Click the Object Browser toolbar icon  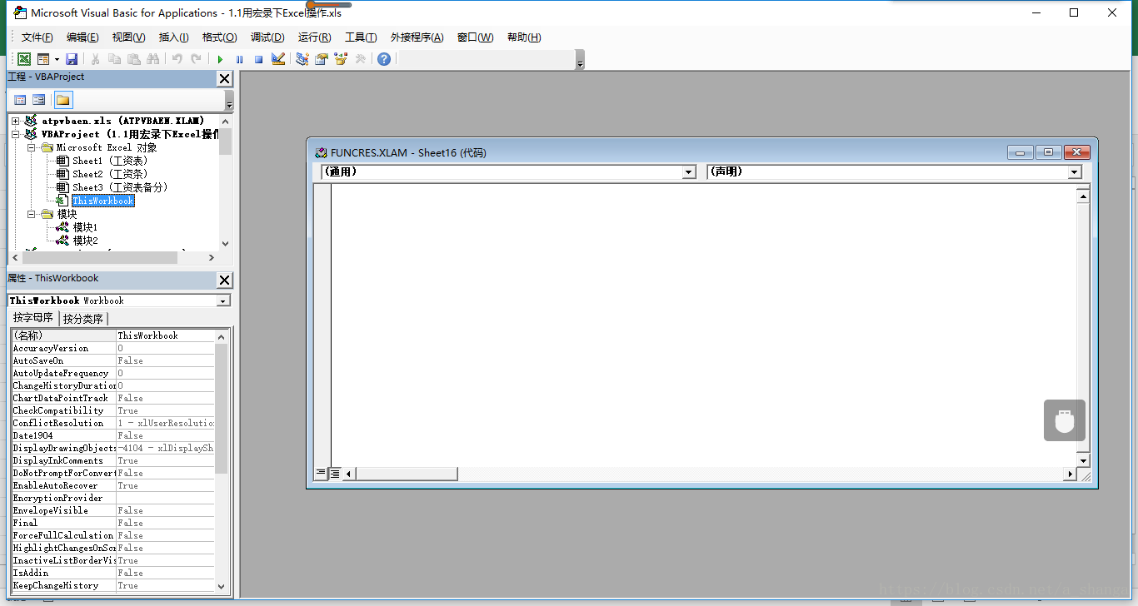point(341,59)
